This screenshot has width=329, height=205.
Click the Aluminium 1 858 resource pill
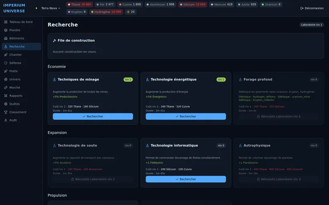[160, 4]
